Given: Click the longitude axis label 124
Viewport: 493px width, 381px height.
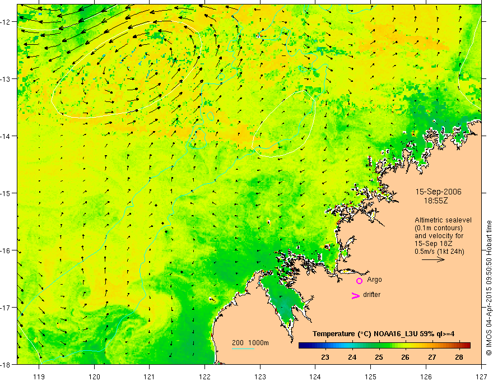Looking at the screenshot, I should (315, 377).
